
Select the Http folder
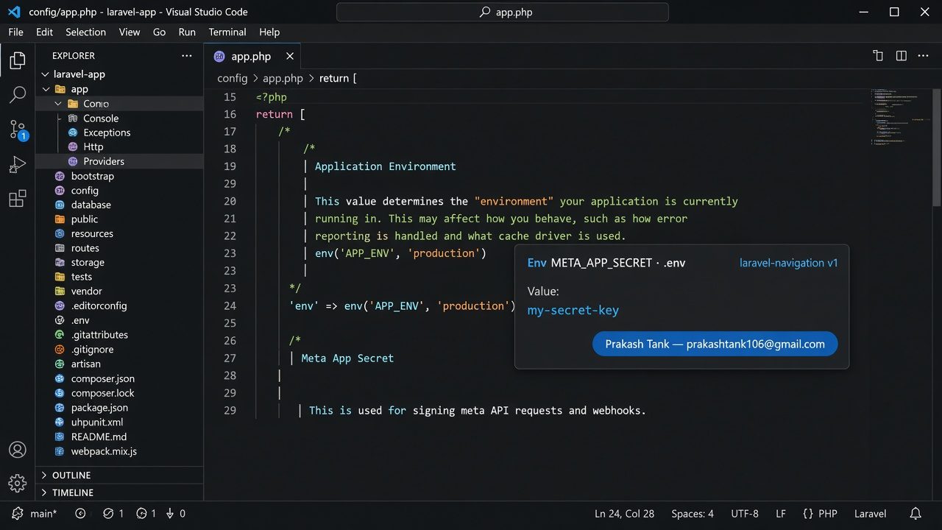pos(93,147)
